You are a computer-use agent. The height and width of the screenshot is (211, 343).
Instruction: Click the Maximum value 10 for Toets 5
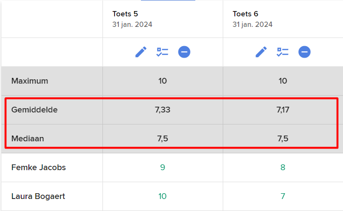(x=163, y=81)
